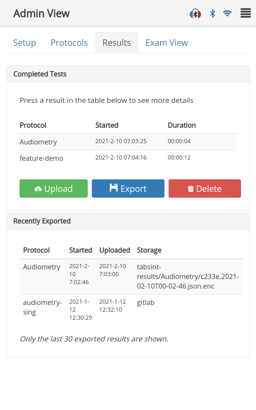Click the WiFi status icon
Viewport: 256px width, 410px height.
tap(227, 13)
